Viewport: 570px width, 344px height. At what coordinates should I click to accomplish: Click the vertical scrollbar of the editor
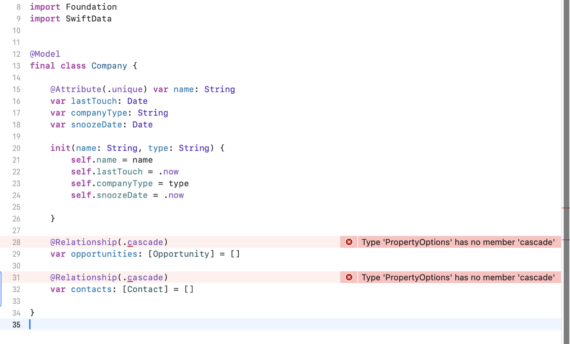[x=566, y=172]
